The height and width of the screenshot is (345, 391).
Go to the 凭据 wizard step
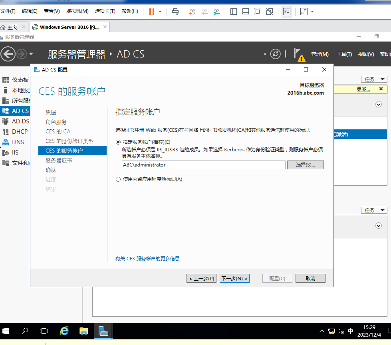pyautogui.click(x=51, y=113)
